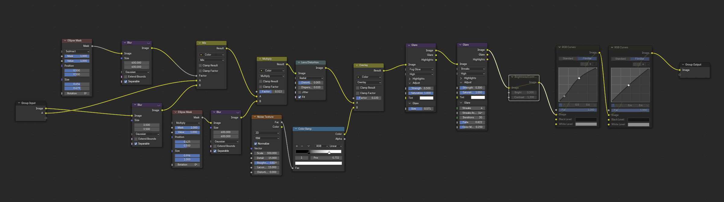Viewport: 724px width, 202px height.
Task: Collapse the Group Output node
Action: (x=683, y=65)
